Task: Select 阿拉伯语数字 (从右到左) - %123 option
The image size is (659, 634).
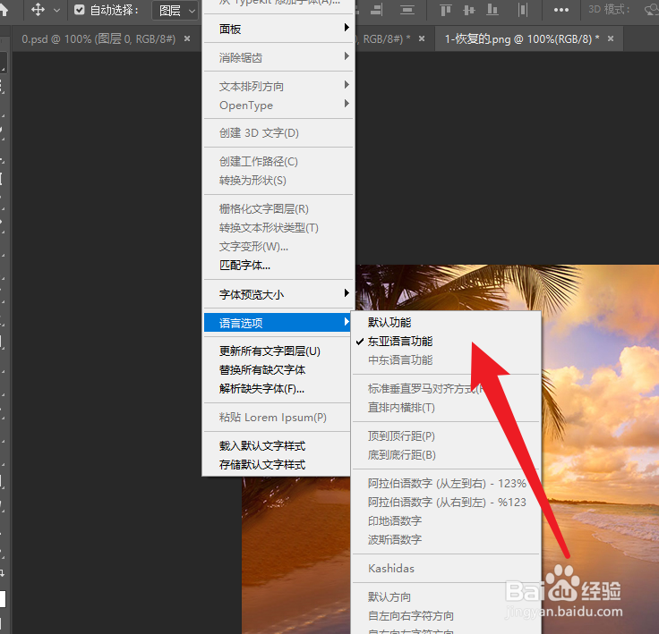Action: pos(446,503)
